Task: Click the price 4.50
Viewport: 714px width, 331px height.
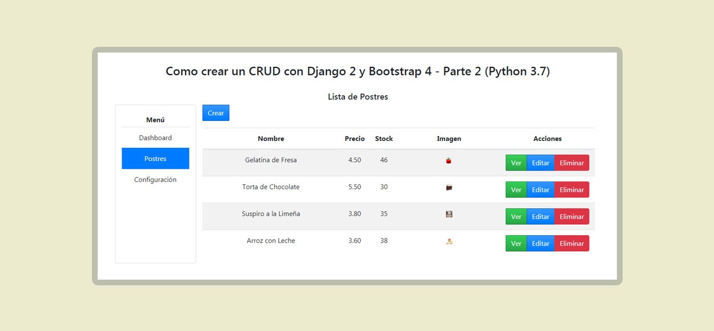Action: (x=355, y=160)
